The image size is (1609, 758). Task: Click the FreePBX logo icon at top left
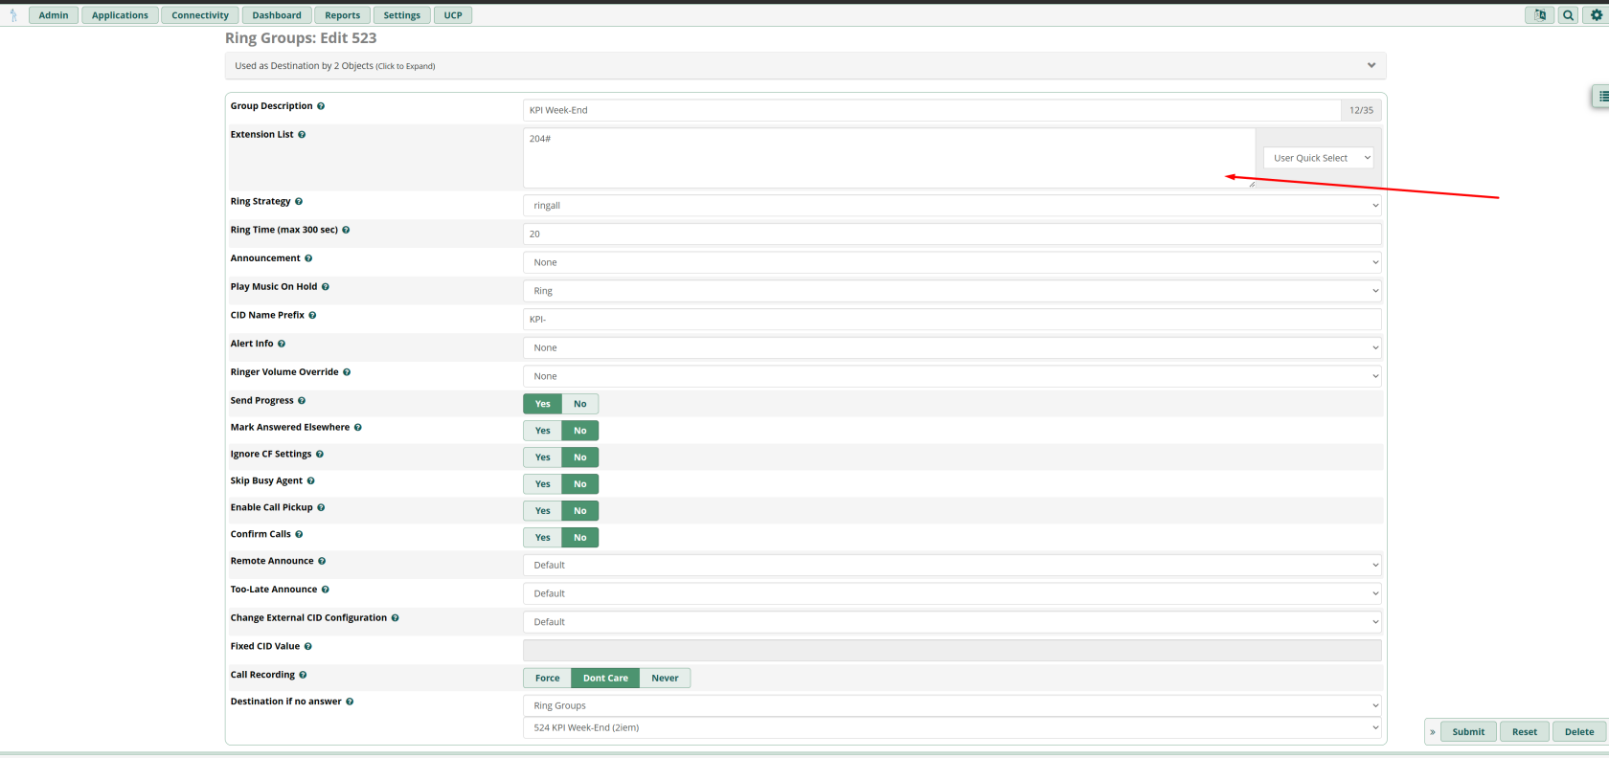coord(13,15)
